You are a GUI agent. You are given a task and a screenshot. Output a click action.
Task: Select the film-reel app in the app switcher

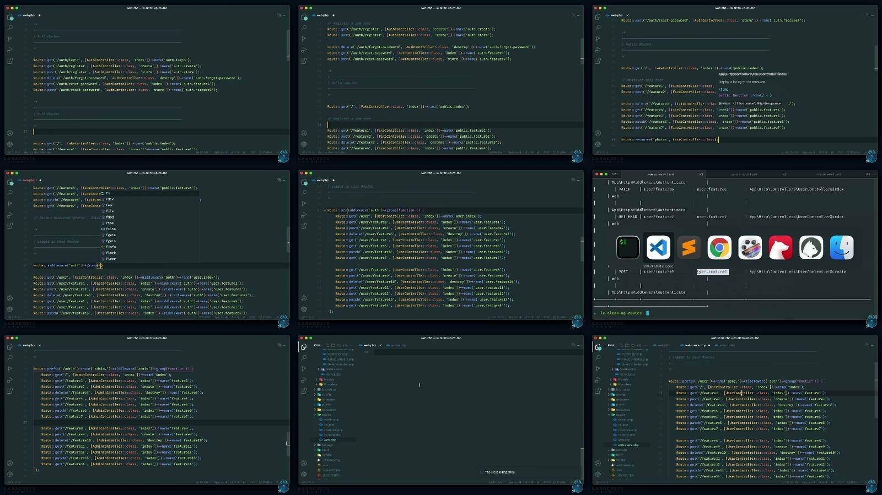tap(750, 247)
